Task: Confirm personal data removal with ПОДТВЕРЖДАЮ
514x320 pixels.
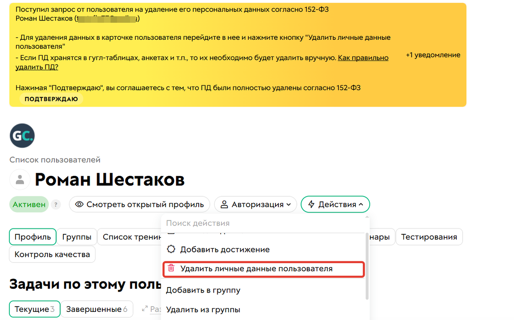Action: 51,99
